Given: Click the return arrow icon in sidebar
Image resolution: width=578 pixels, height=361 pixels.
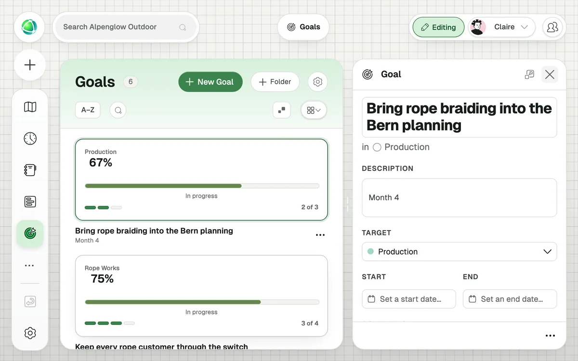Looking at the screenshot, I should point(30,302).
